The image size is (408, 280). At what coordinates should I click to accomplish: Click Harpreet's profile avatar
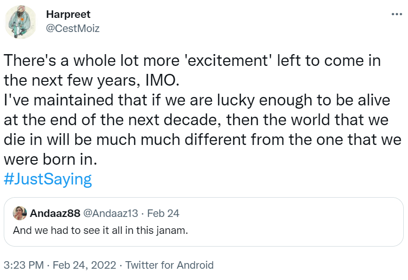21,22
